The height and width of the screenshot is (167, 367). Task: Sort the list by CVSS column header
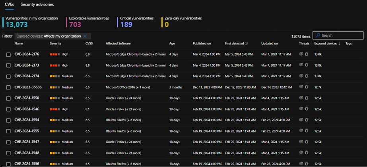tap(89, 44)
